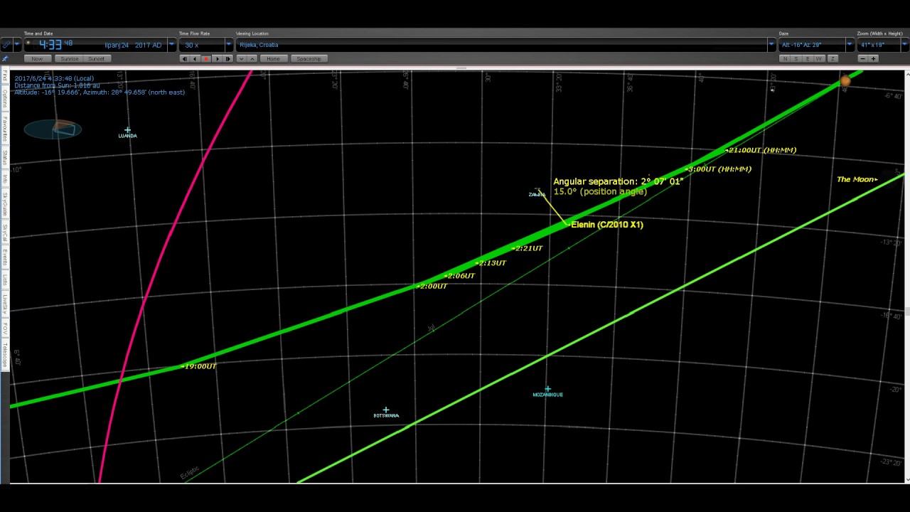Open the Viewing Location dropdown arrow
This screenshot has height=512, width=910.
(771, 45)
